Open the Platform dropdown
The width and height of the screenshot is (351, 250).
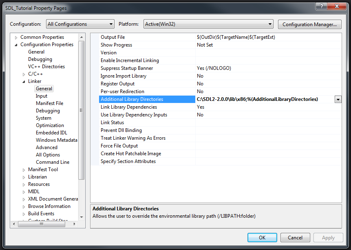[x=208, y=24]
